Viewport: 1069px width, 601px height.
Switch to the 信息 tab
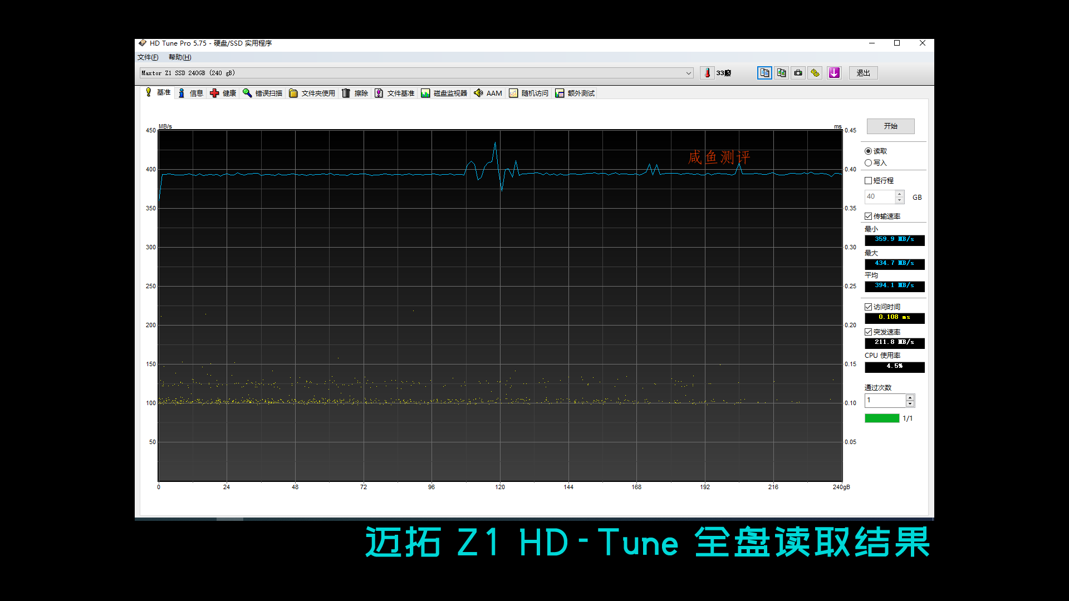coord(190,93)
